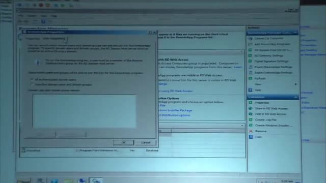Click the Help icon below Remove
Viewport: 326px width, 183px height.
(x=251, y=137)
